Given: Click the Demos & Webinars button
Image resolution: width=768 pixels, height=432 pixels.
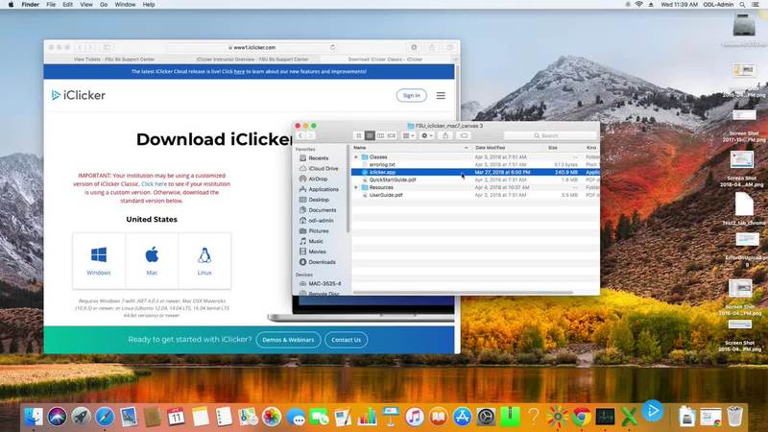Looking at the screenshot, I should coord(288,340).
